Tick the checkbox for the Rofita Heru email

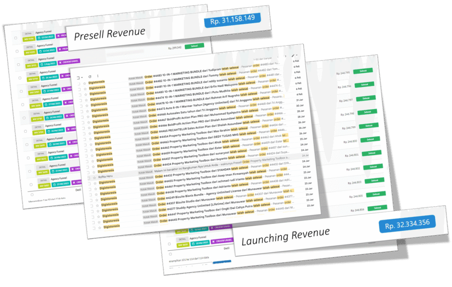[88, 177]
